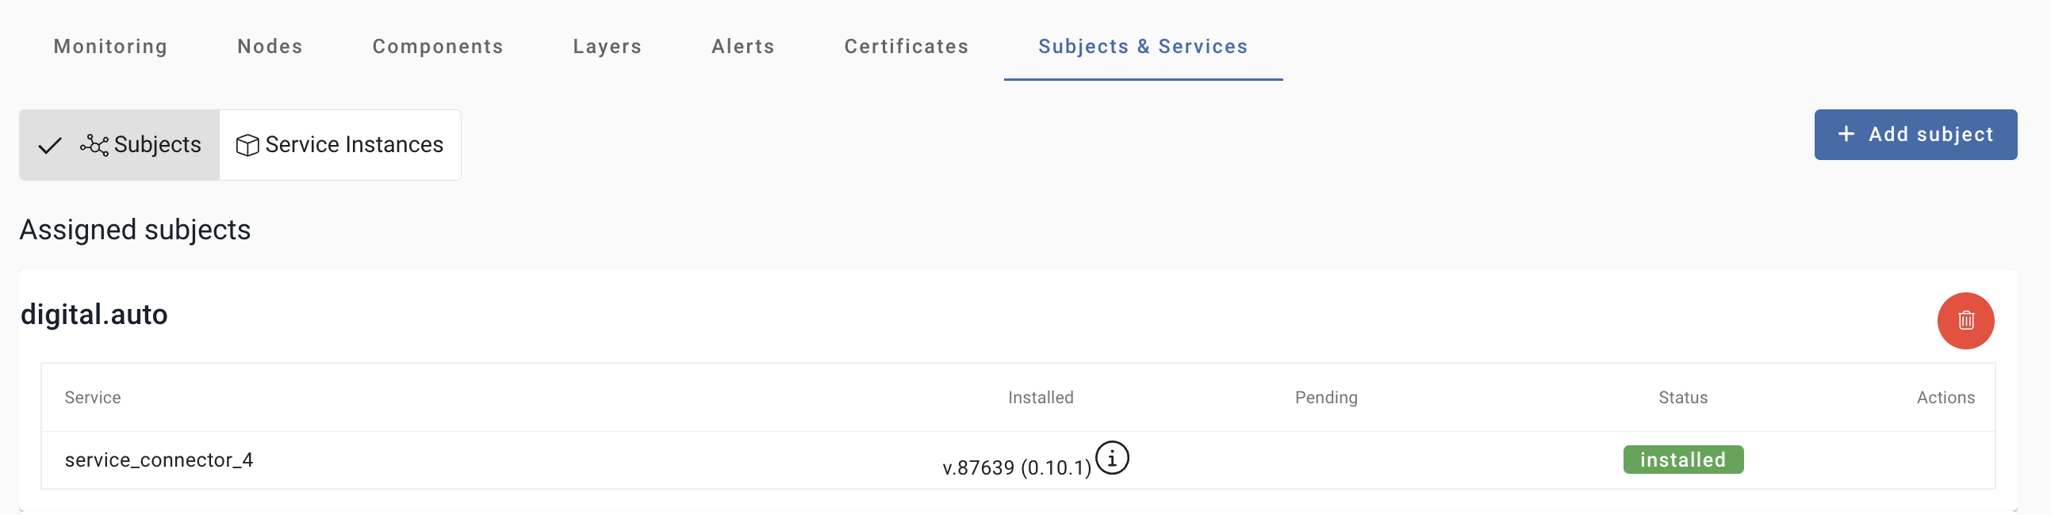This screenshot has height=515, width=2051.
Task: Click the digital.auto subject heading
Action: tap(94, 315)
